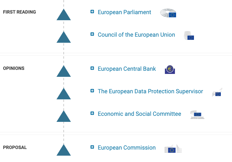
Task: Expand the Council of the European Union plus icon
Action: (x=92, y=34)
